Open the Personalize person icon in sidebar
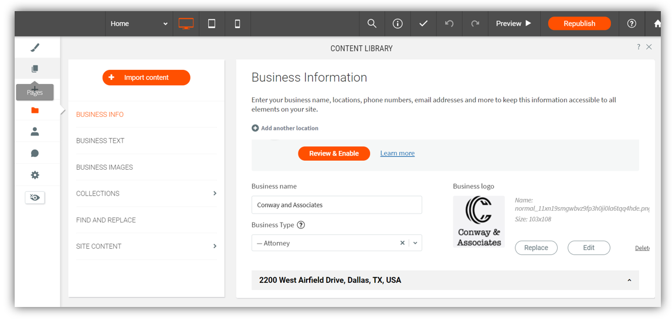The image size is (672, 324). pyautogui.click(x=35, y=131)
